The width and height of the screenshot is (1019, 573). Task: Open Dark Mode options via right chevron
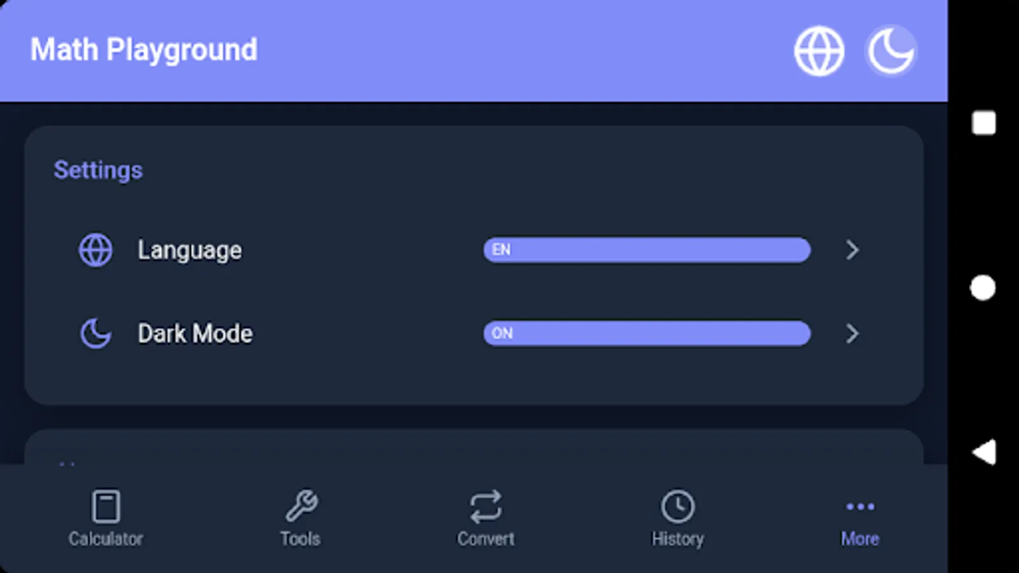[x=852, y=334]
